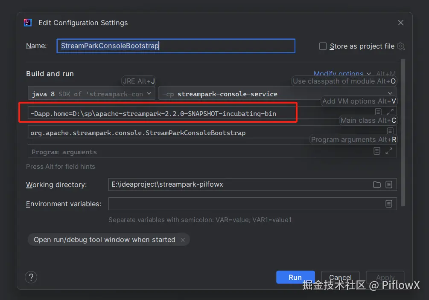The image size is (429, 300).
Task: Close the Edit Configuration Settings dialog
Action: [400, 23]
